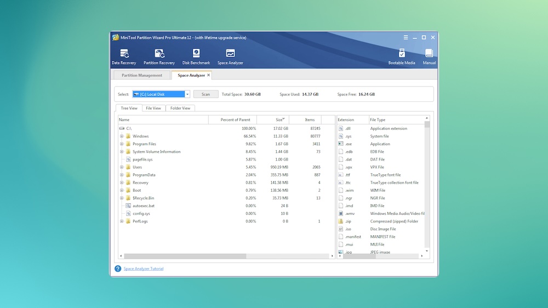Click the '66.54%' percent value
Viewport: 548px width, 308px height.
coord(250,136)
